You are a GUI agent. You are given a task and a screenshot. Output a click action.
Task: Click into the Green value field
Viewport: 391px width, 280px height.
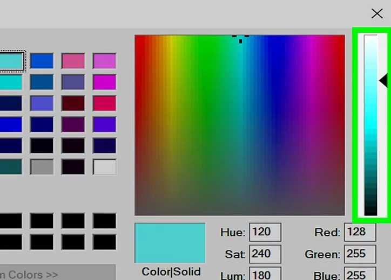point(359,254)
